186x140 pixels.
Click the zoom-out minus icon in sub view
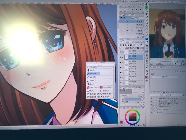point(178,61)
